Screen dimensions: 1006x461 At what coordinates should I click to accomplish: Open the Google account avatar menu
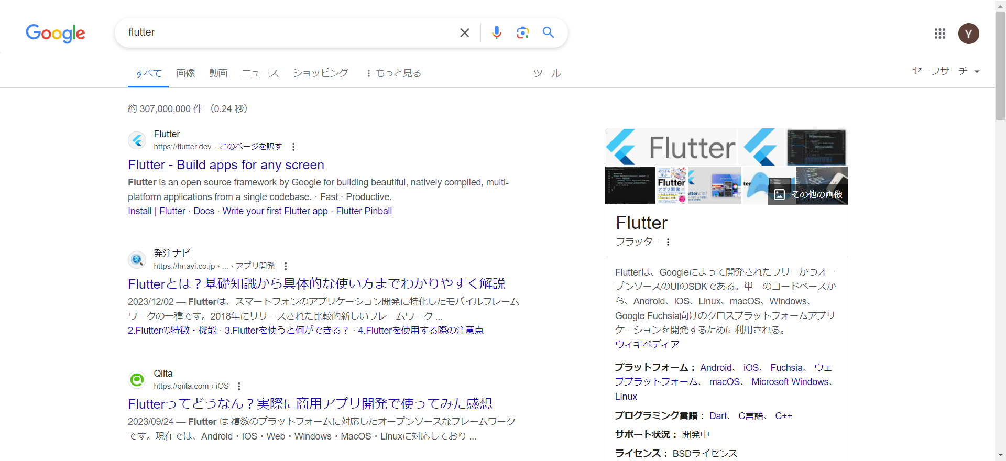click(x=968, y=34)
